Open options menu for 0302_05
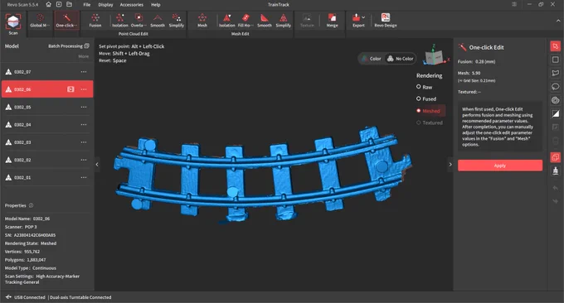 pyautogui.click(x=84, y=107)
